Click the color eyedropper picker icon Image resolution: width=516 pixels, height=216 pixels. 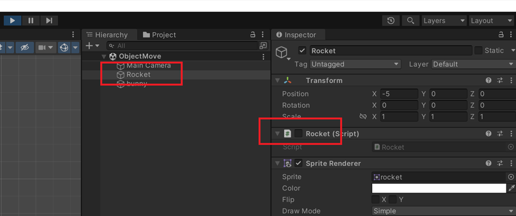pos(512,188)
